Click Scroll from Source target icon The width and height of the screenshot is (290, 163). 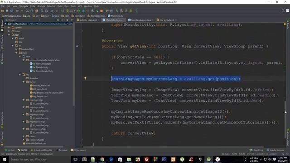(x=58, y=20)
